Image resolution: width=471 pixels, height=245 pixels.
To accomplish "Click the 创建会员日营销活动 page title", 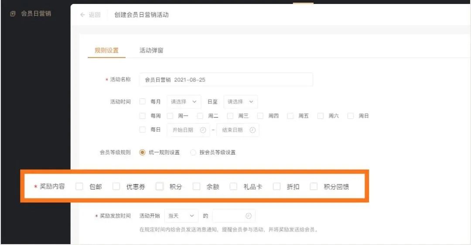I will click(x=141, y=15).
